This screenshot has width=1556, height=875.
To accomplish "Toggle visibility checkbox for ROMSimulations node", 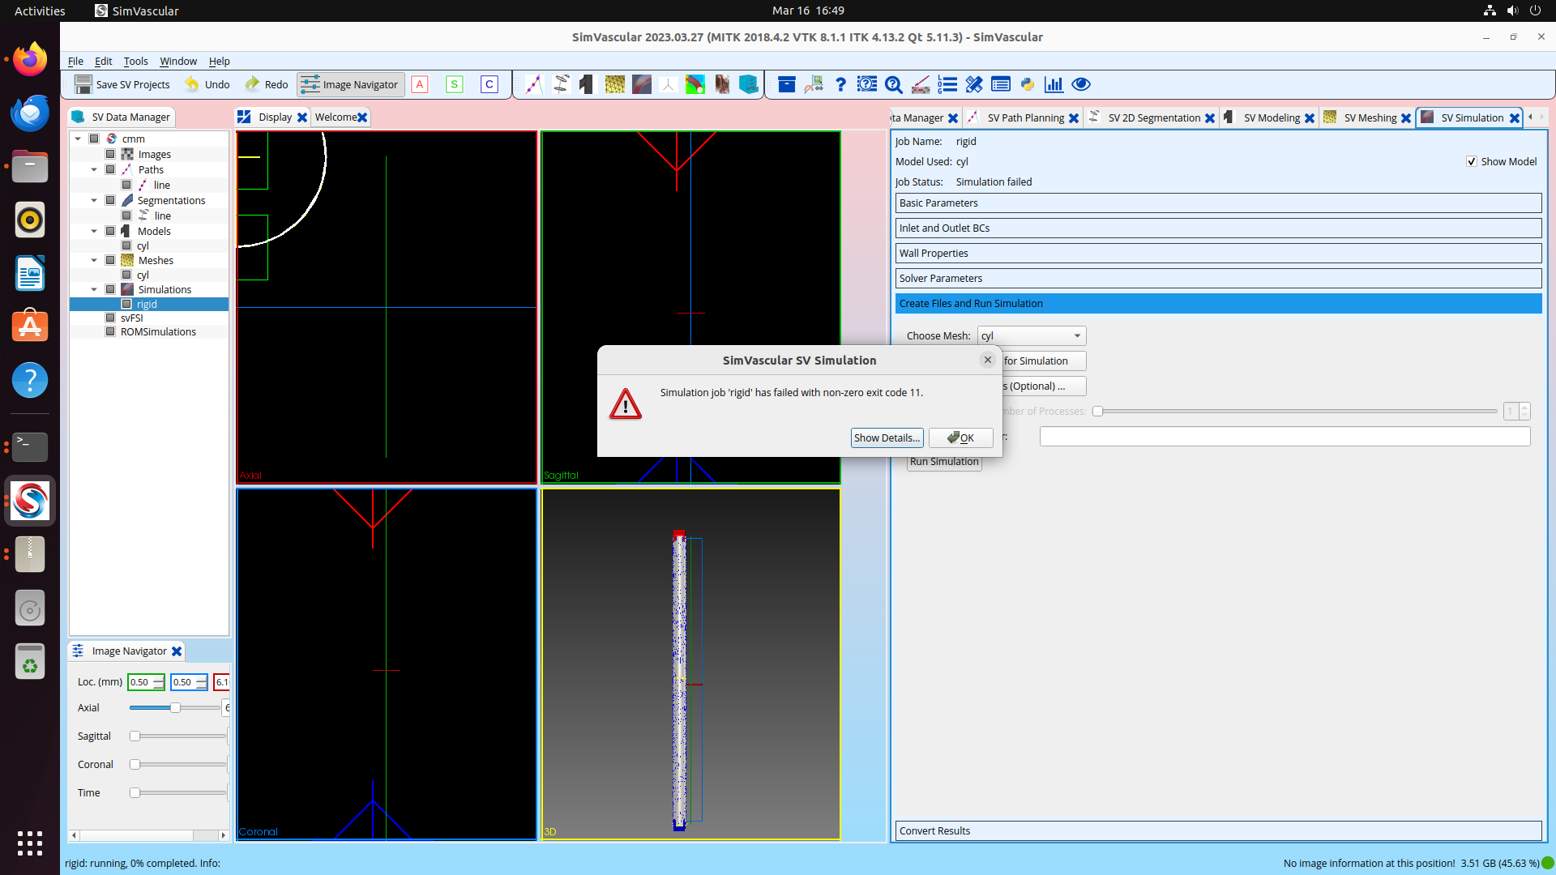I will [x=110, y=331].
